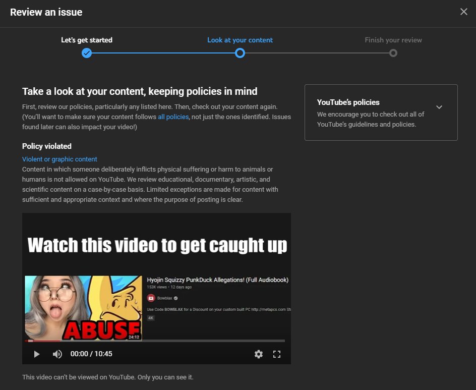Viewport: 476px width, 390px height.
Task: Click the 00:00 / 10:45 time display
Action: 91,354
